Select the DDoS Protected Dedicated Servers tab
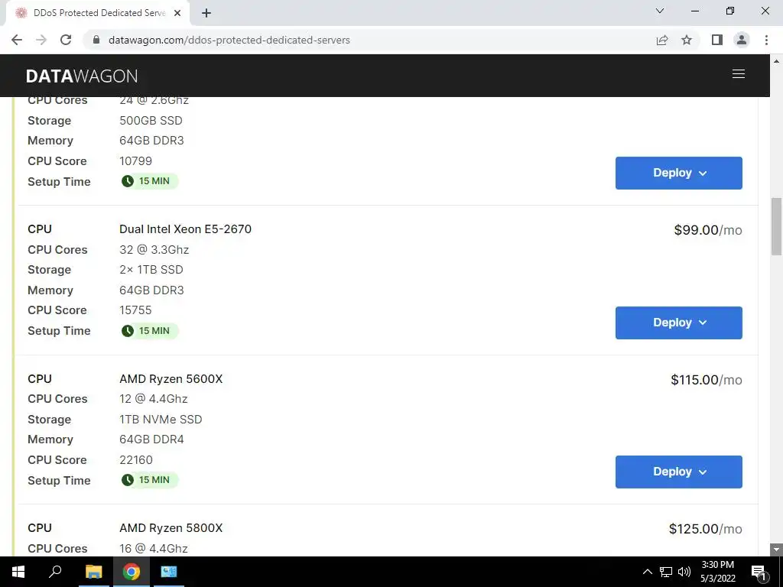The width and height of the screenshot is (783, 587). (x=98, y=13)
